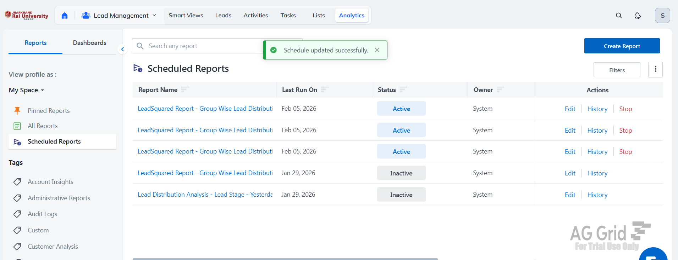Dismiss the schedule updated success notification
The image size is (678, 260).
tap(377, 50)
